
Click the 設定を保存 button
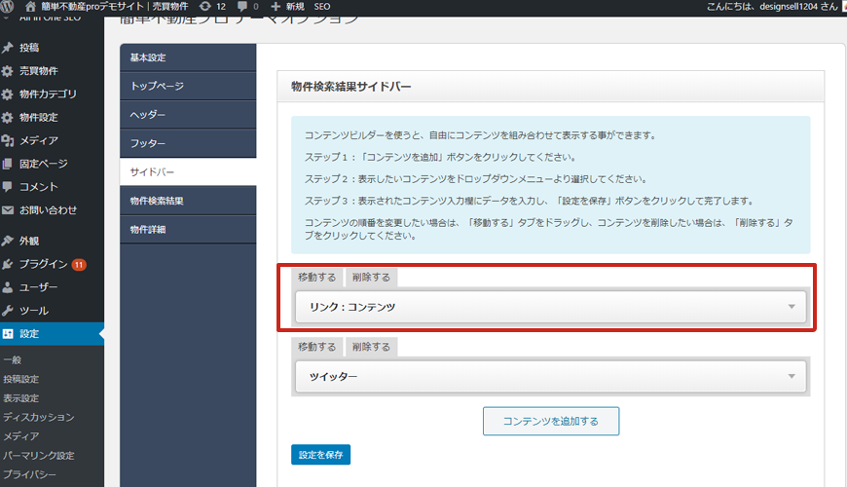(x=320, y=455)
